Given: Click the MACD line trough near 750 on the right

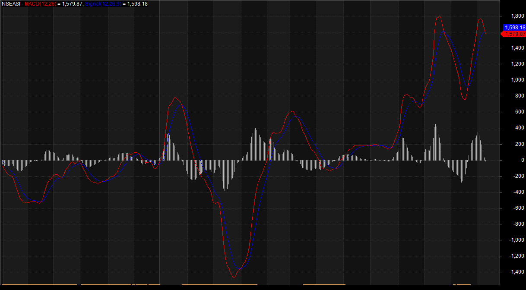Looking at the screenshot, I should [464, 99].
